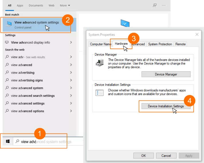Viewport: 204px width, 163px height.
Task: Click the Device Manager hardware icon
Action: [x=100, y=63]
